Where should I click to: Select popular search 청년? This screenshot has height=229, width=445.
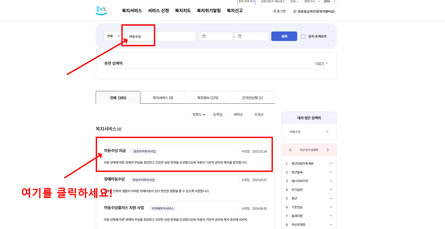pos(294,198)
